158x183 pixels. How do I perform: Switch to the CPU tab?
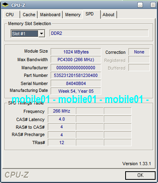[11, 15]
